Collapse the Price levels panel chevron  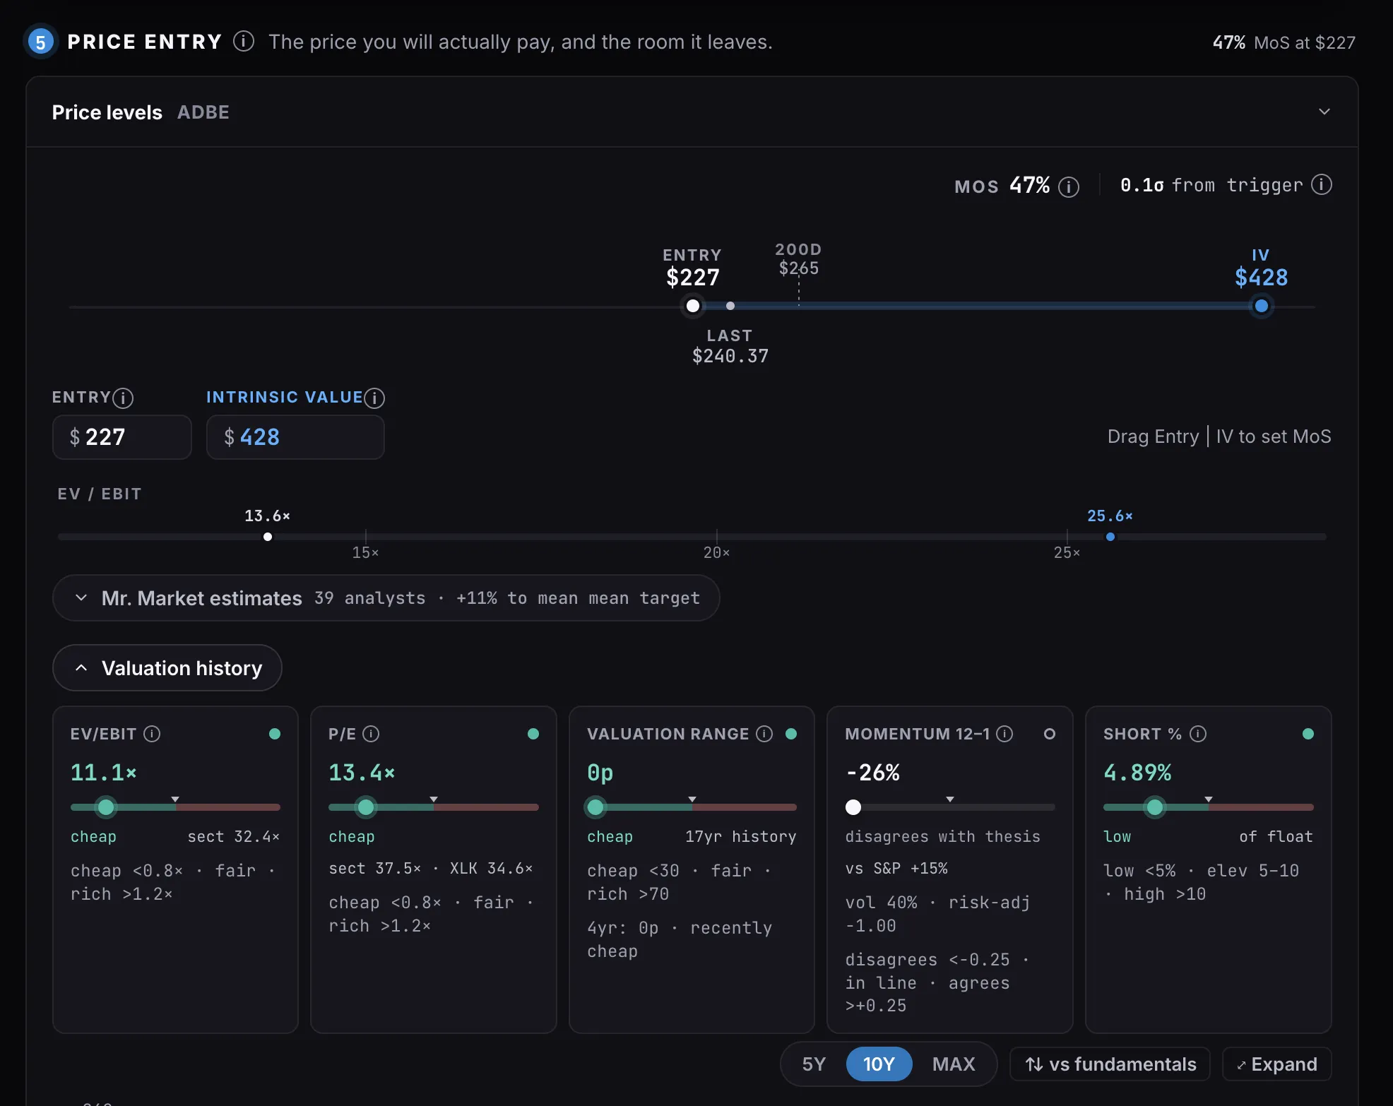[1324, 112]
